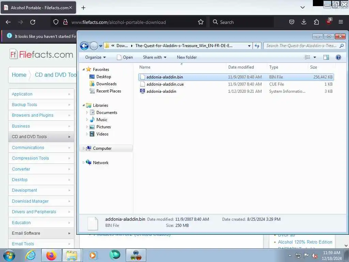
Task: Open Recent Places in Favorites
Action: tap(109, 91)
